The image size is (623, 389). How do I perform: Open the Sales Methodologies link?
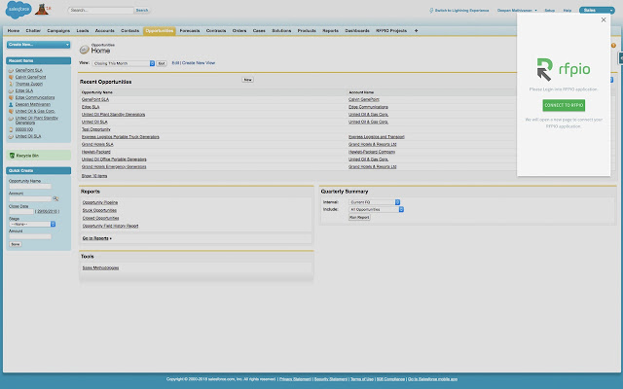click(100, 268)
